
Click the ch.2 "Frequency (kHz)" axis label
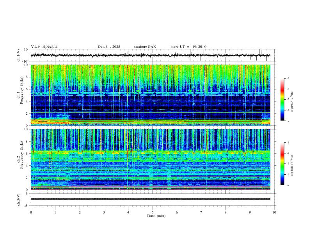(21, 155)
